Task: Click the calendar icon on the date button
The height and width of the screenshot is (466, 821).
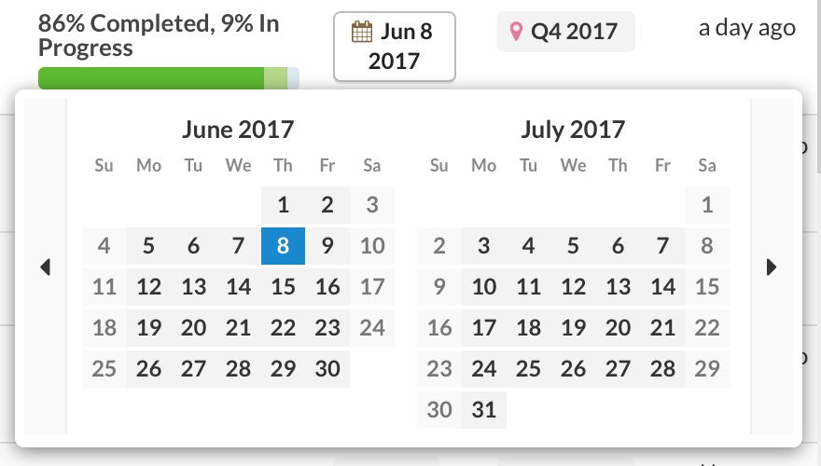Action: 362,32
